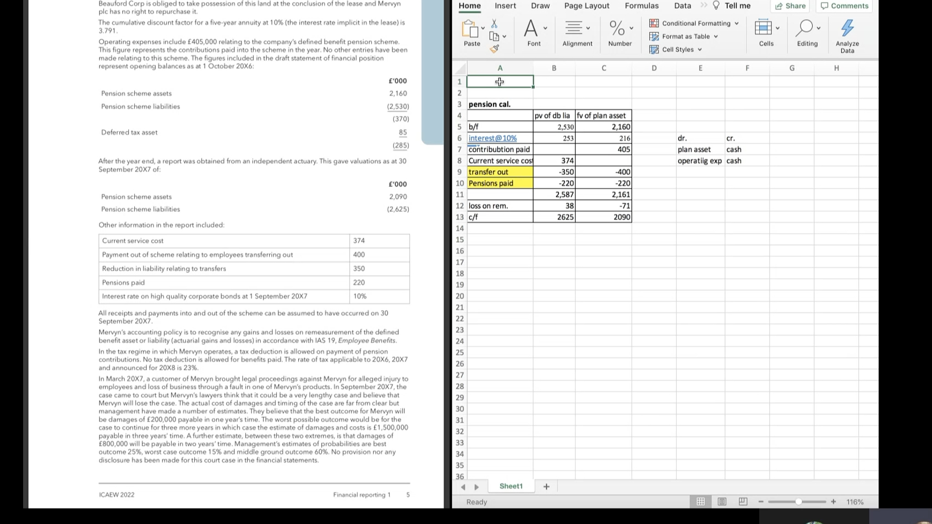
Task: Click the Cell Styles icon
Action: [654, 49]
